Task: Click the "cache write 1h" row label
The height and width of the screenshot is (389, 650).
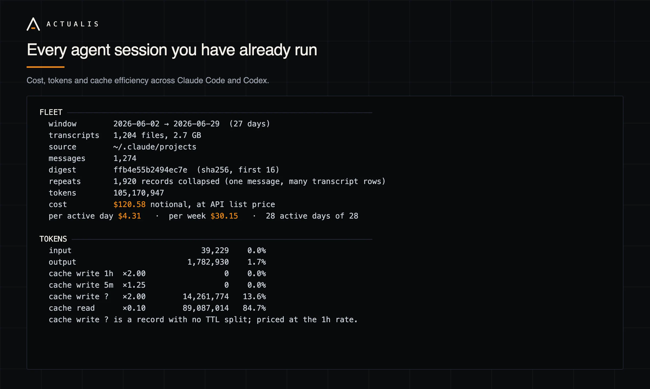Action: [x=81, y=274]
